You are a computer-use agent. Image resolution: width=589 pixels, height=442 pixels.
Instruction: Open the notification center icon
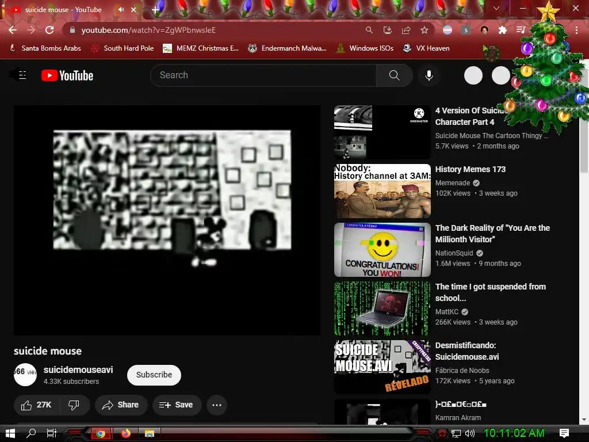coord(564,433)
